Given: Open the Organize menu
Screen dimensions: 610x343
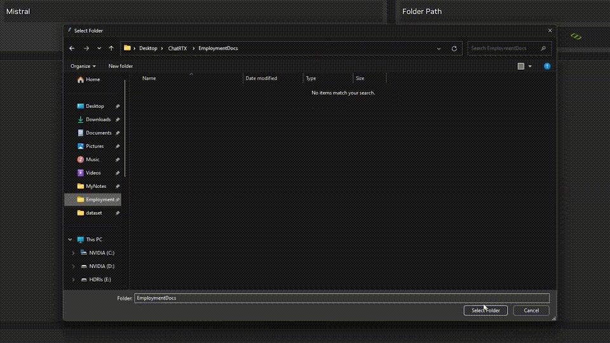Looking at the screenshot, I should click(83, 66).
